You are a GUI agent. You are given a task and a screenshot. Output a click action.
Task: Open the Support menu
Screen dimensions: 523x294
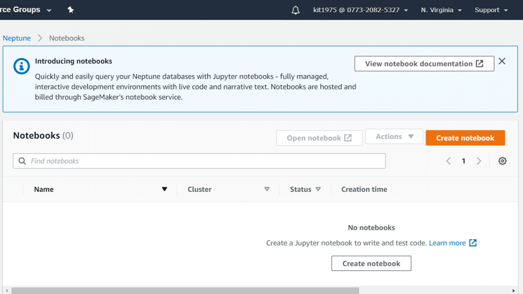click(491, 10)
